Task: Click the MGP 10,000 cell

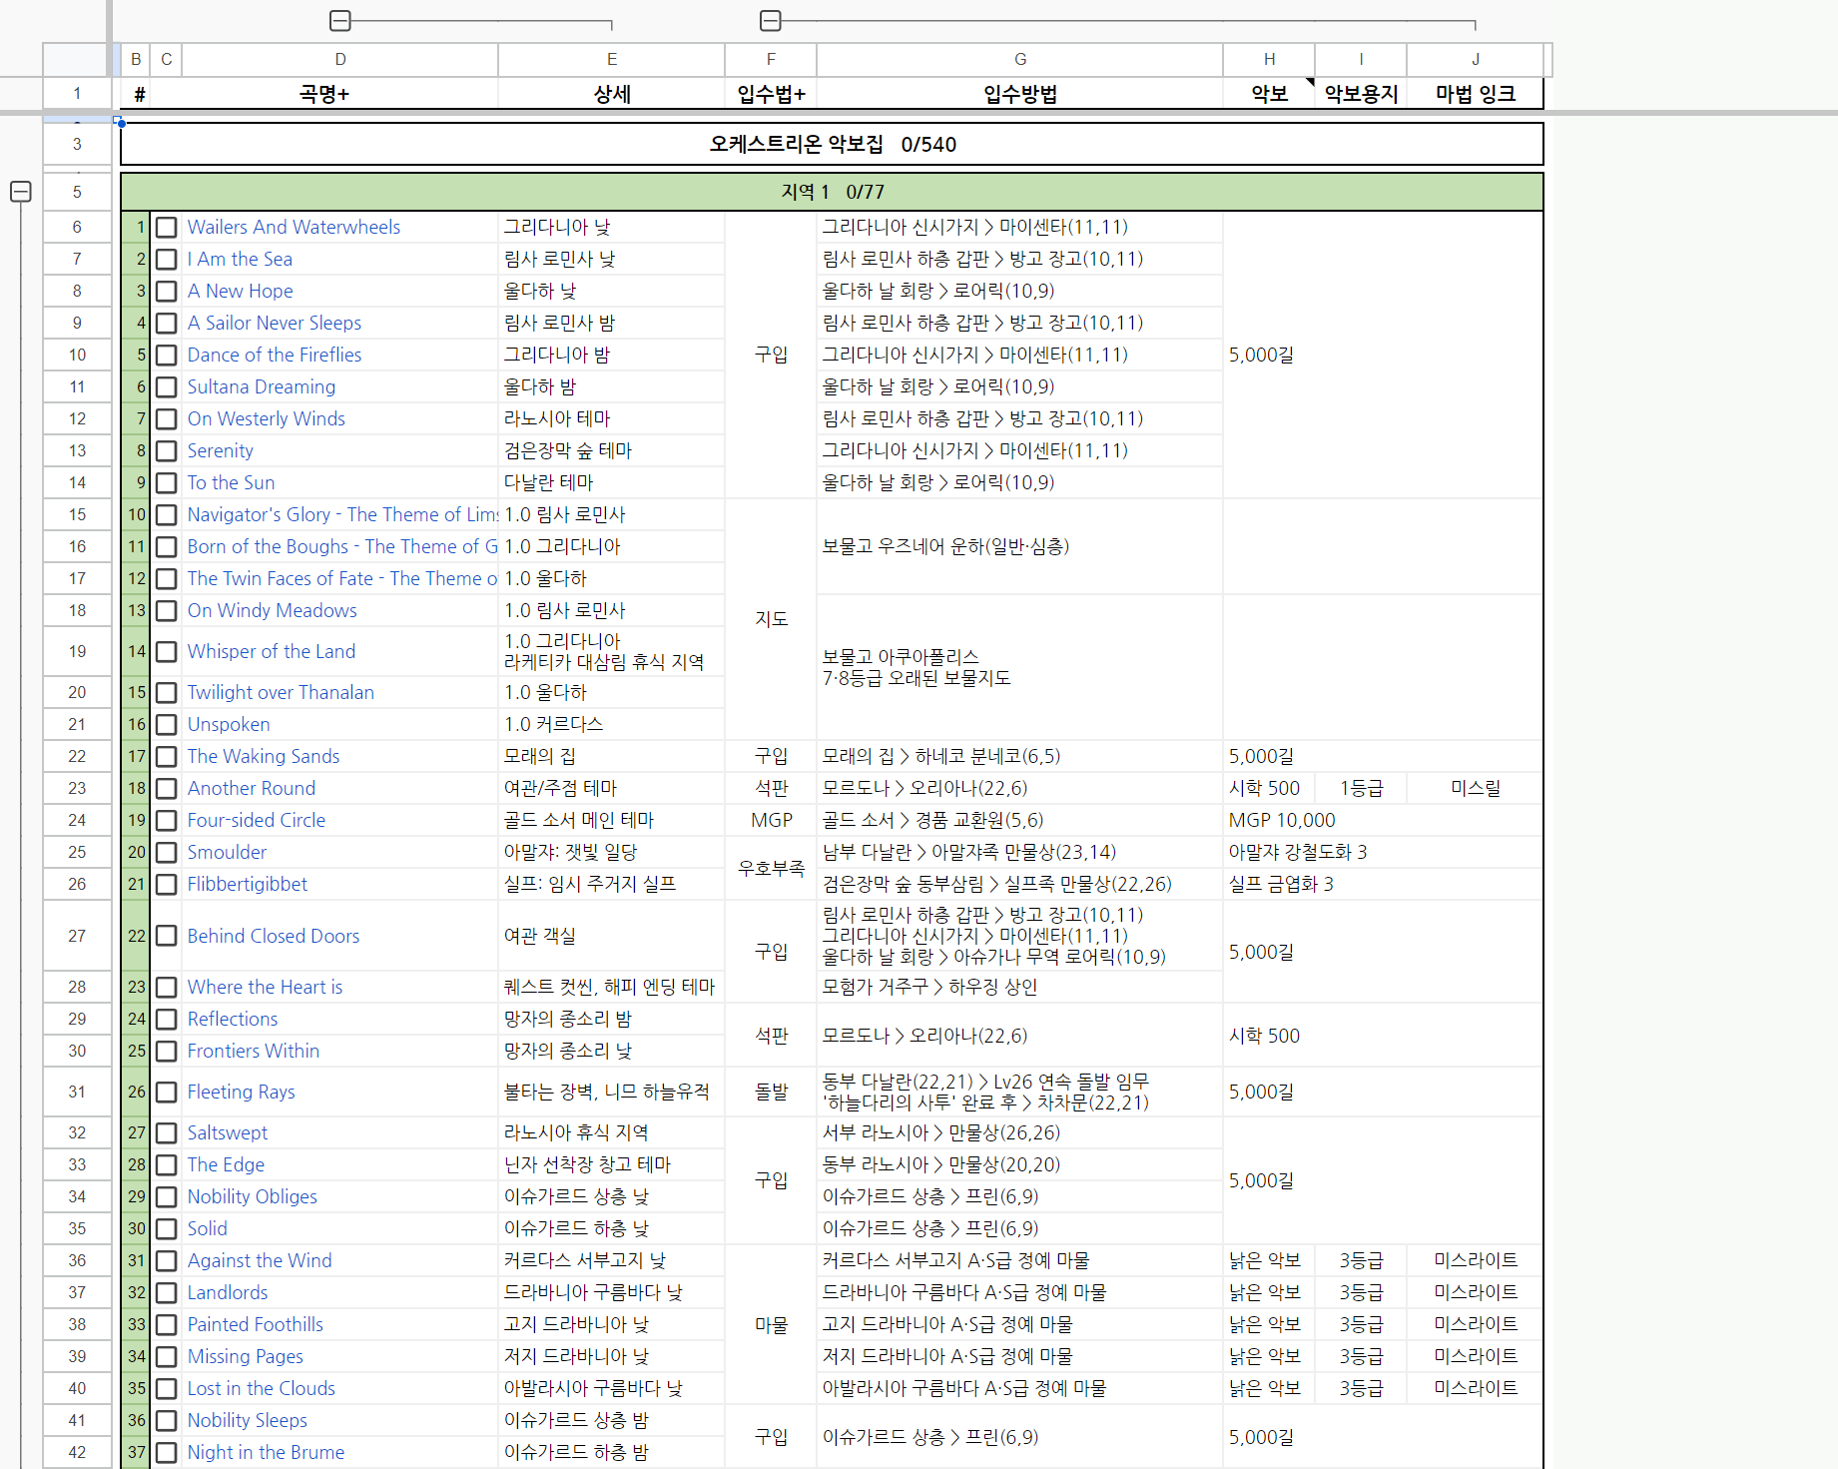Action: (x=1383, y=820)
